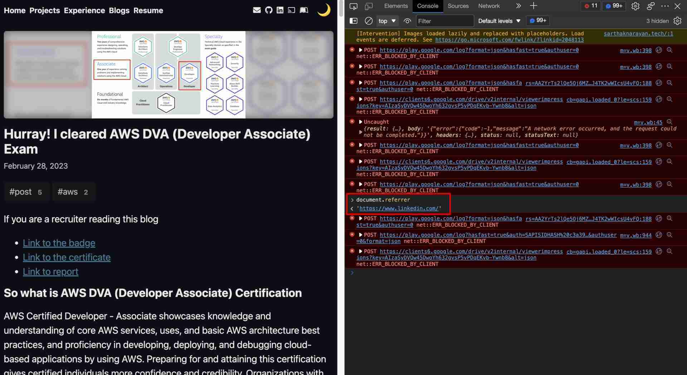Image resolution: width=687 pixels, height=375 pixels.
Task: Click magnifier icon on last clients6 error row
Action: pyautogui.click(x=669, y=251)
